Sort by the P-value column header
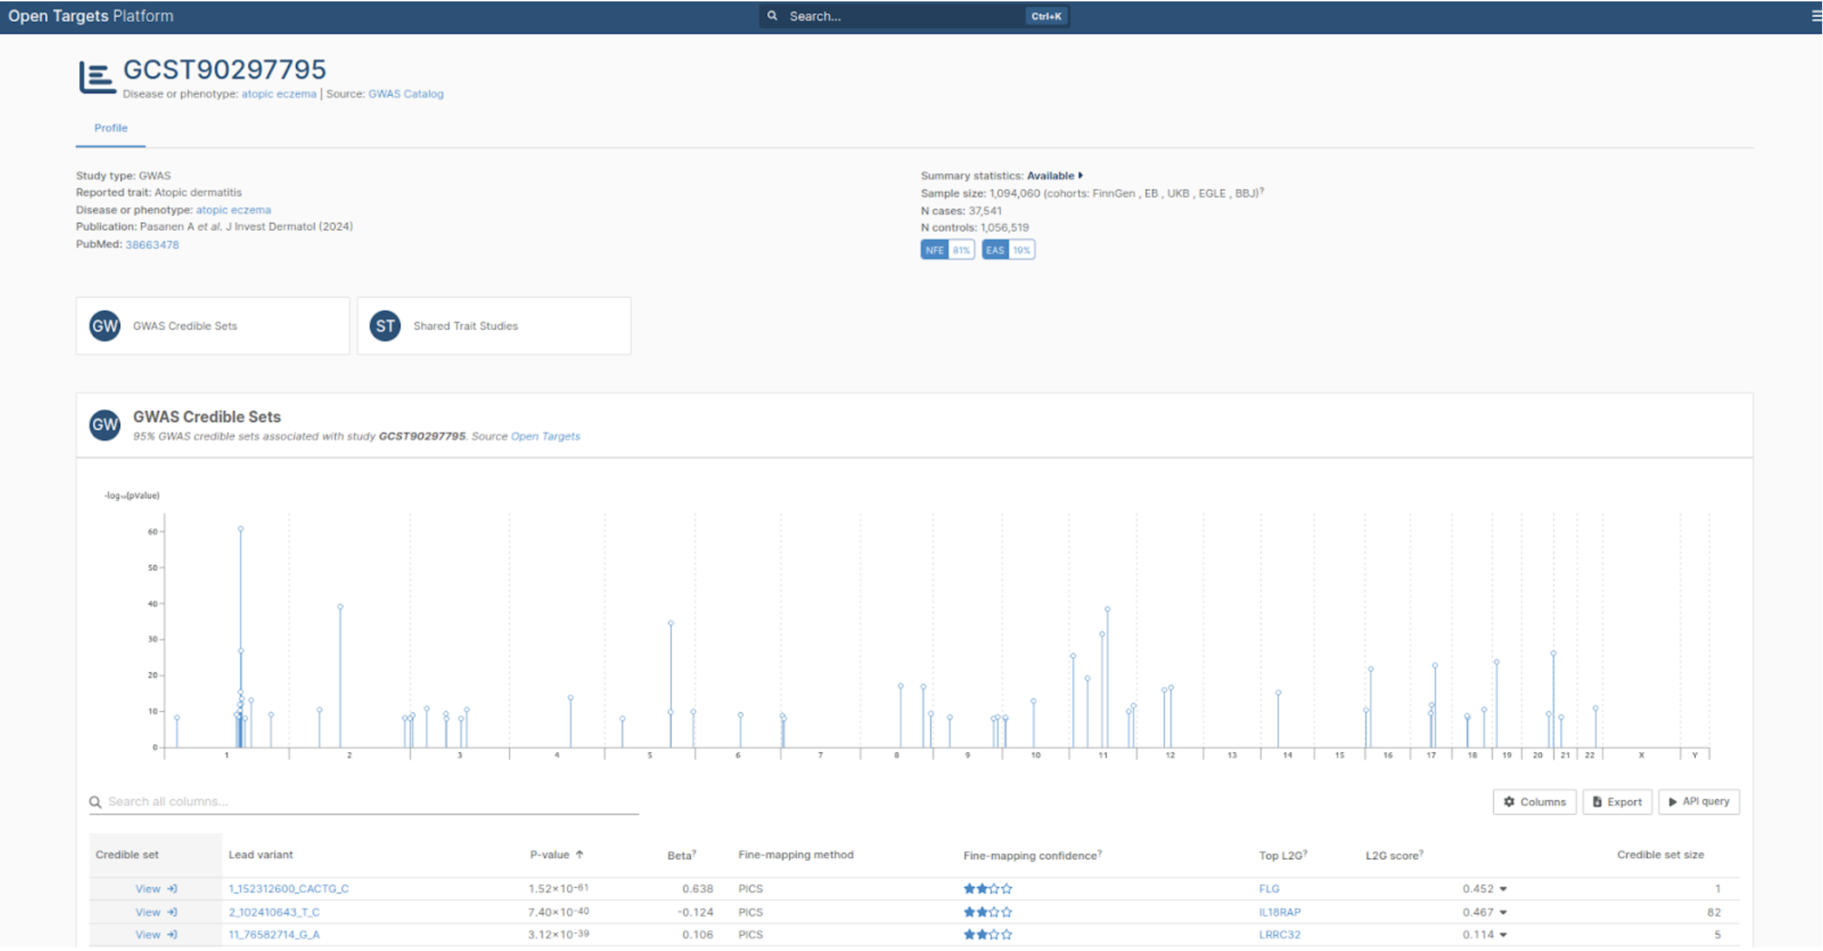This screenshot has height=951, width=1823. point(549,855)
